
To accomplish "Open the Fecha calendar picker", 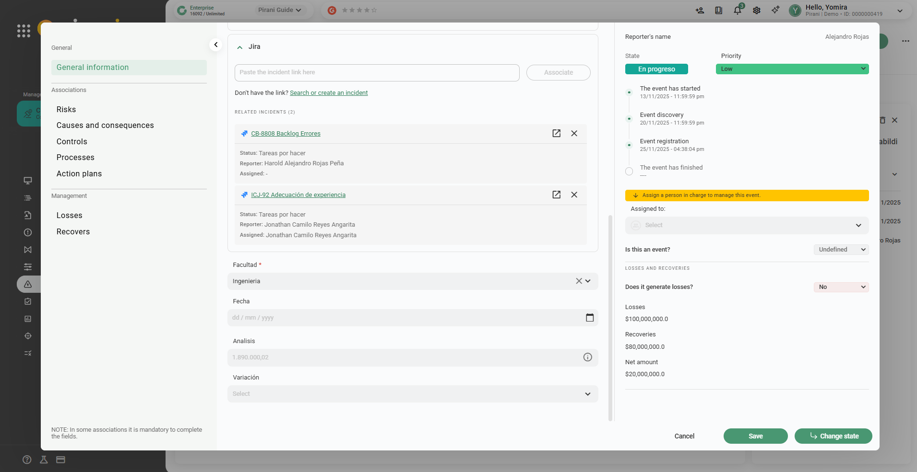I will coord(590,318).
